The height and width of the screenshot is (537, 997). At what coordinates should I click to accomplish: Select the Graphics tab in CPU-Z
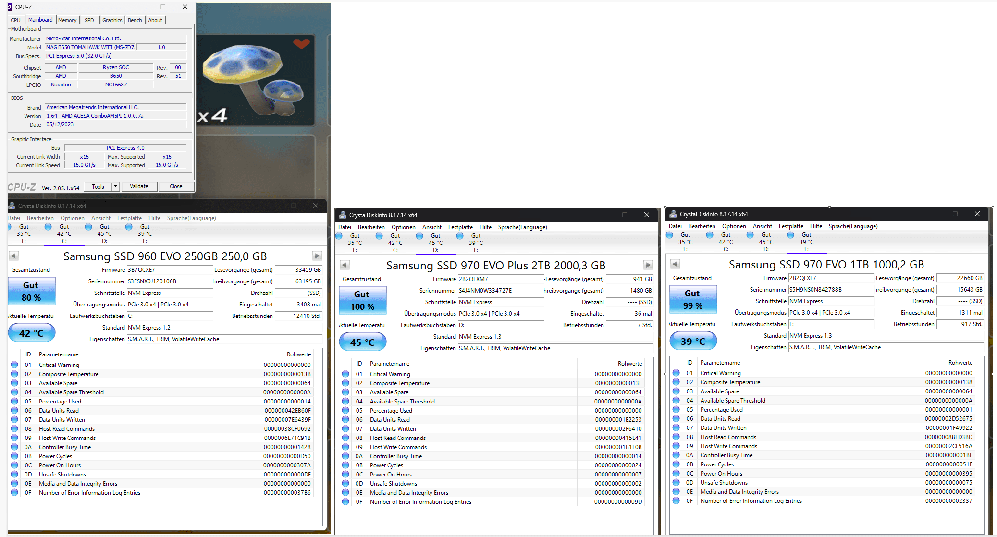[x=112, y=20]
